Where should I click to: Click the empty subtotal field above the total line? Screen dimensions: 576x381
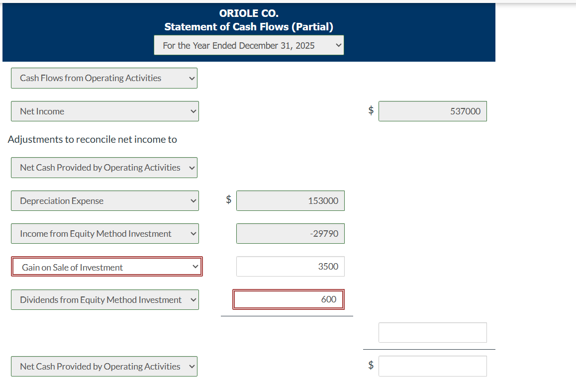pyautogui.click(x=432, y=332)
